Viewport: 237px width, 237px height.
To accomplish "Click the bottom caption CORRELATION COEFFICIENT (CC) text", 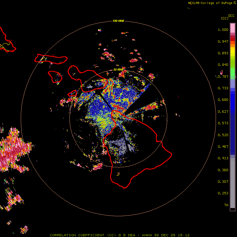I will point(83,235).
